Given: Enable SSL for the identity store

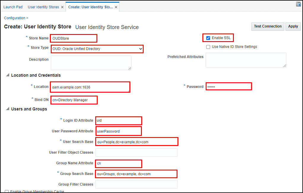Looking at the screenshot, I should pos(208,38).
